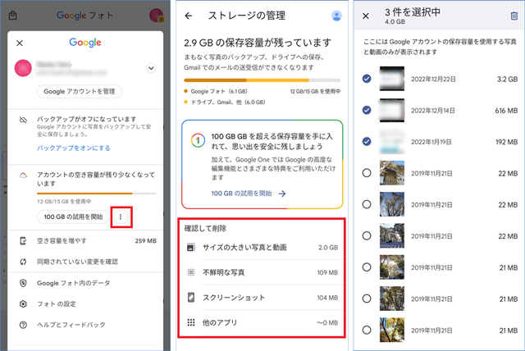Uncheck the 2022年12月14日 616 MB item
The height and width of the screenshot is (351, 525).
[367, 110]
